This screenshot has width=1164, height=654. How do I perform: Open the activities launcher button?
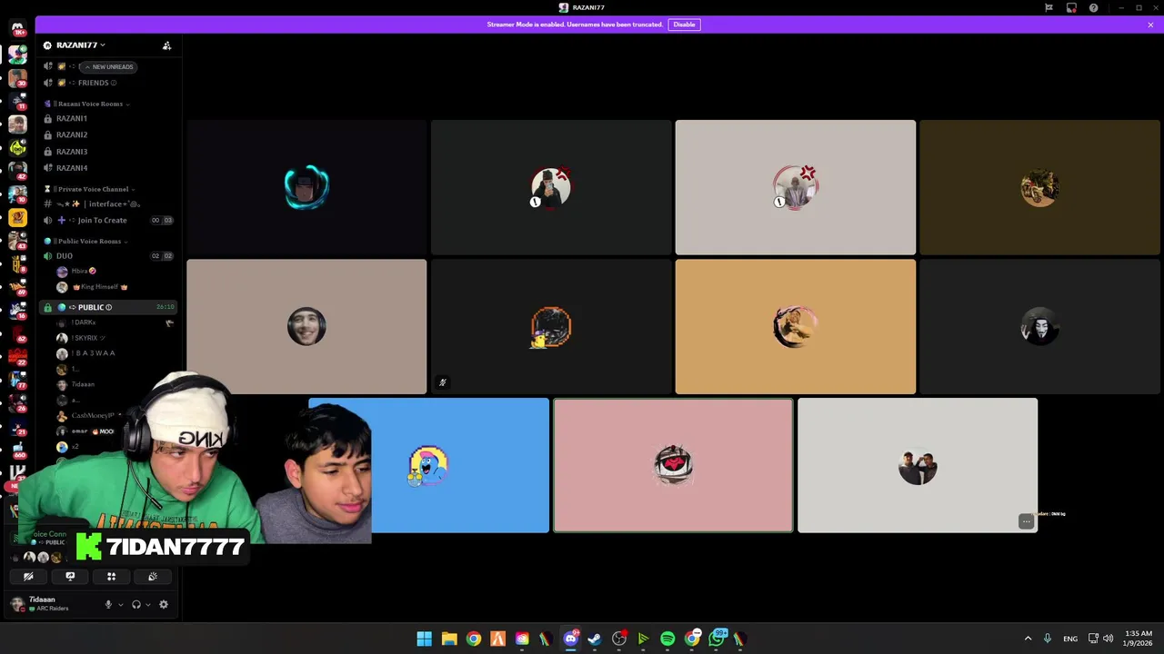(111, 576)
